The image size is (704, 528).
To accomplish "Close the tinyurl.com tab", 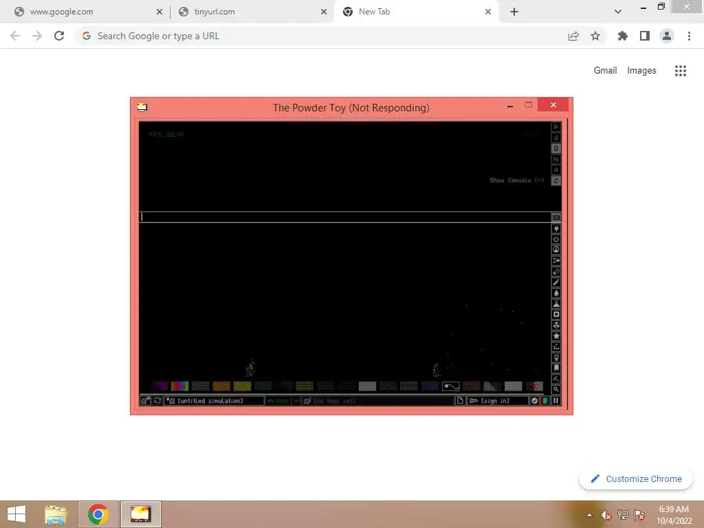I will pyautogui.click(x=324, y=12).
